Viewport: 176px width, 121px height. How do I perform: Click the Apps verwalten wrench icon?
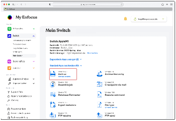coord(9,84)
